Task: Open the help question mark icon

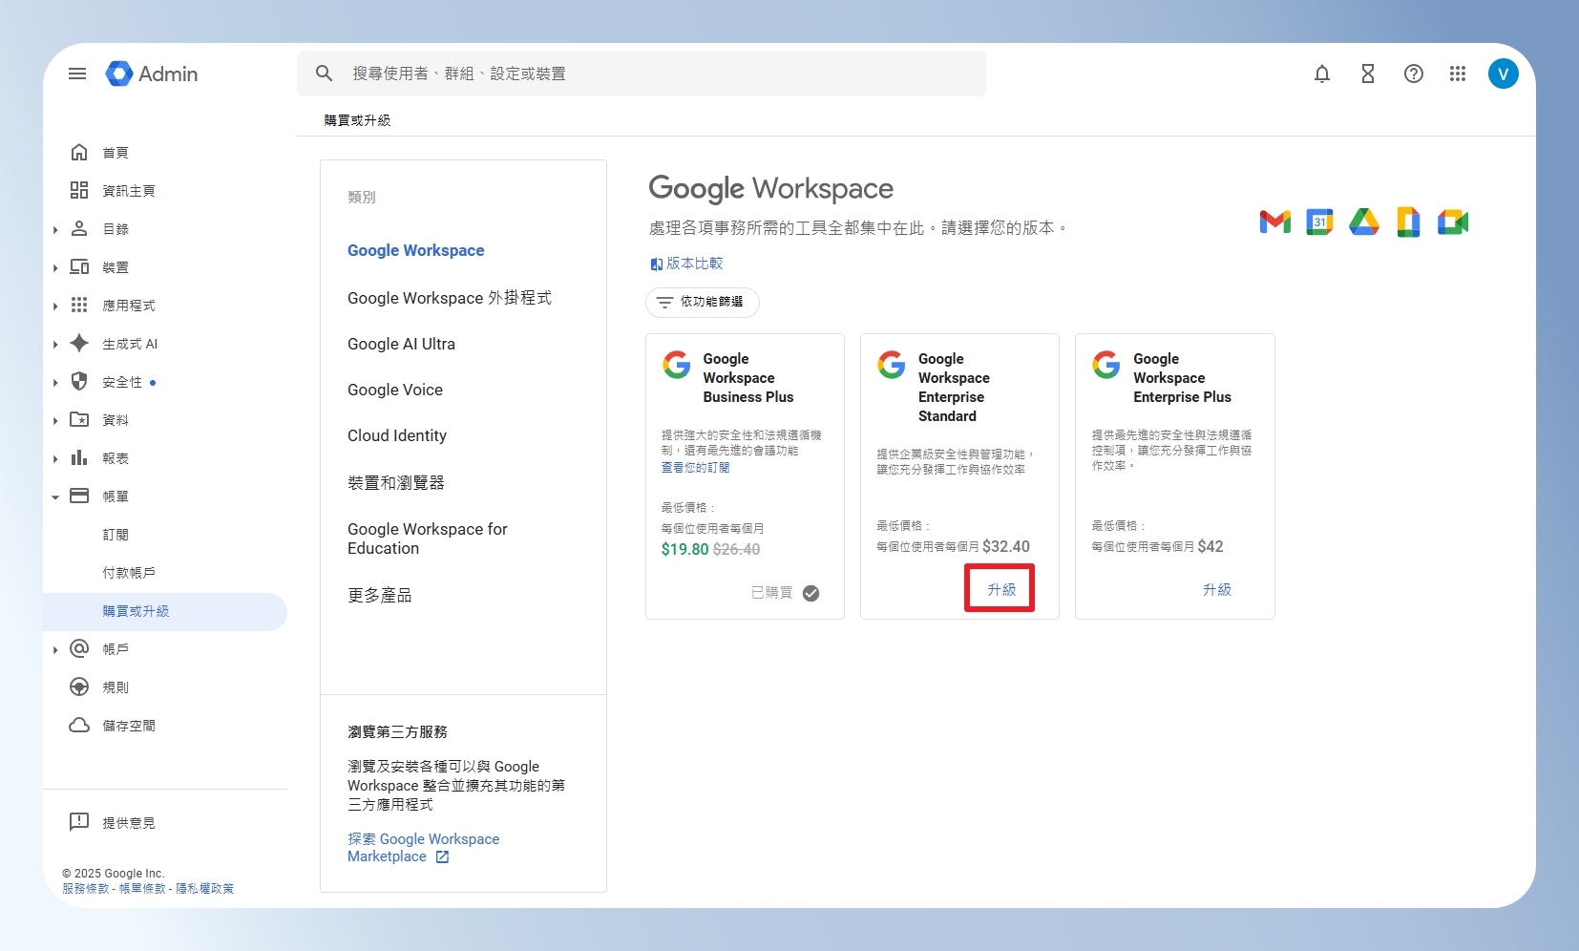Action: coord(1414,74)
